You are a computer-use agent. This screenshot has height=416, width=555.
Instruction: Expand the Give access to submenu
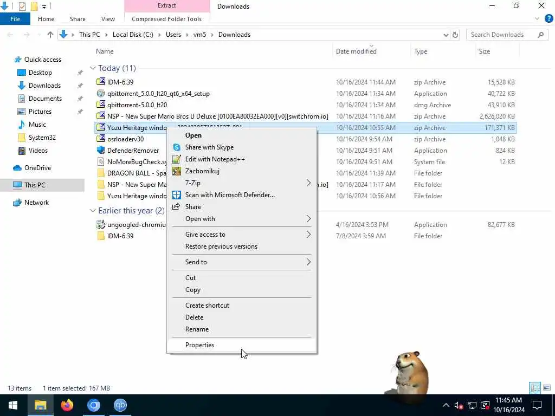(x=242, y=235)
